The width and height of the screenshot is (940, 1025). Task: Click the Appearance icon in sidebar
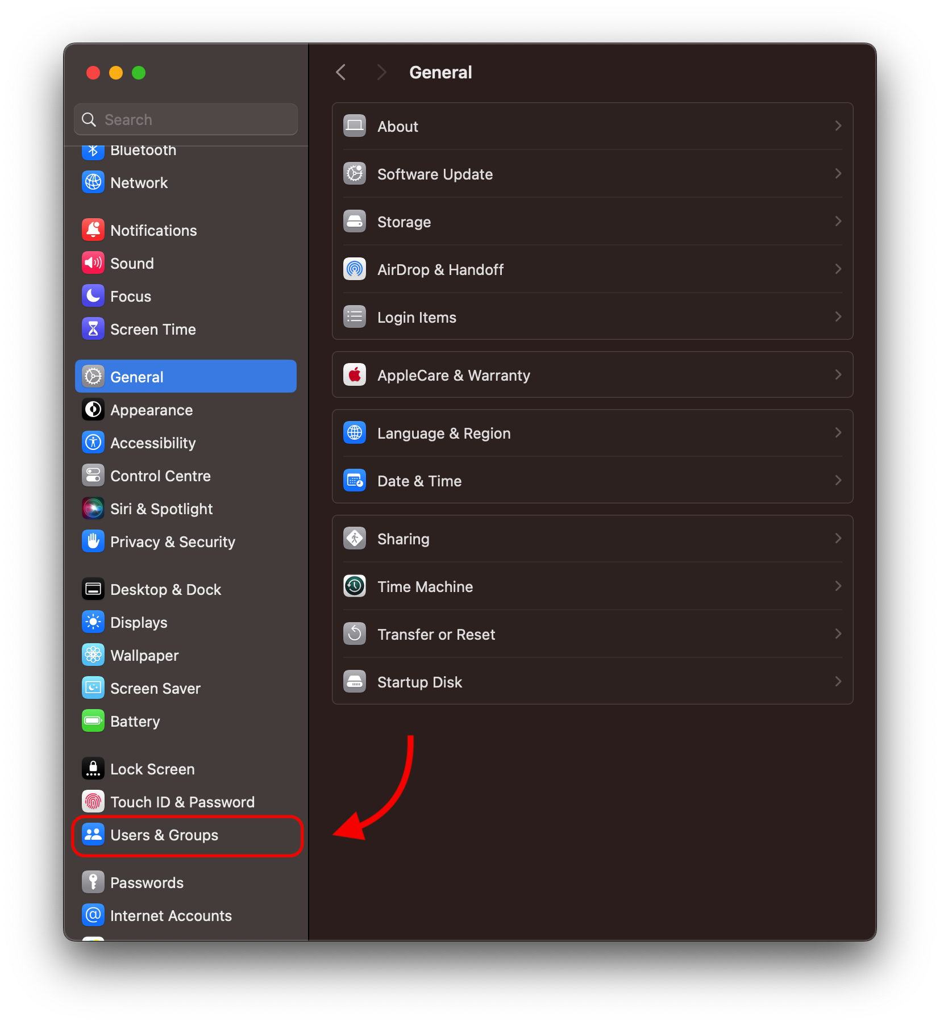[x=93, y=410]
